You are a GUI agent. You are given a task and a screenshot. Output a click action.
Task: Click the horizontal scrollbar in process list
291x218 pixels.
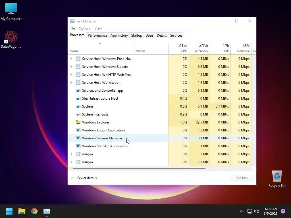coord(139,169)
